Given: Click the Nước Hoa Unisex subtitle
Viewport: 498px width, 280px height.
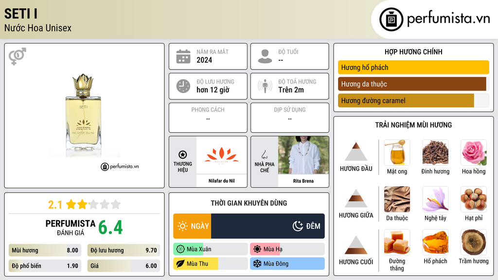Looking at the screenshot, I should pyautogui.click(x=38, y=28).
